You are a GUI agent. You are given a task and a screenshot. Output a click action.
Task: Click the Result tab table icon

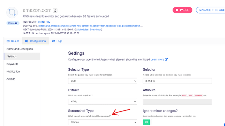click(x=8, y=41)
